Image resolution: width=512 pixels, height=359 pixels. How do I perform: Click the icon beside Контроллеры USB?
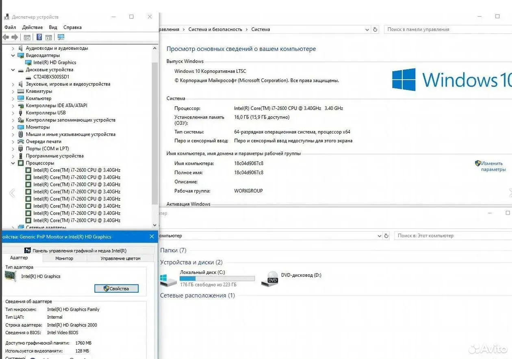[x=21, y=113]
